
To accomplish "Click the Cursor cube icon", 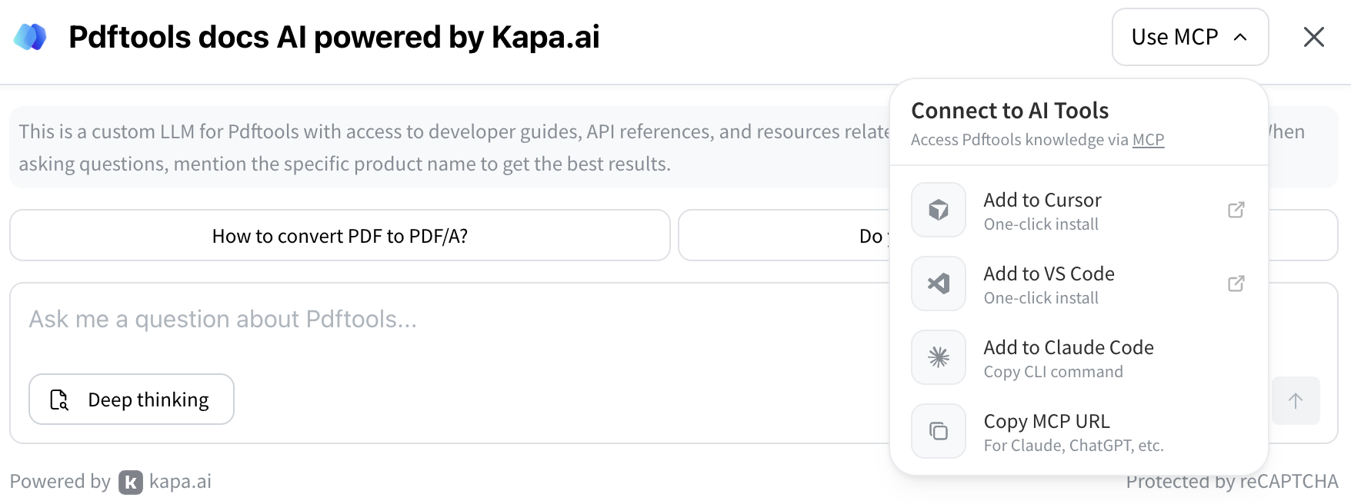I will (x=939, y=210).
